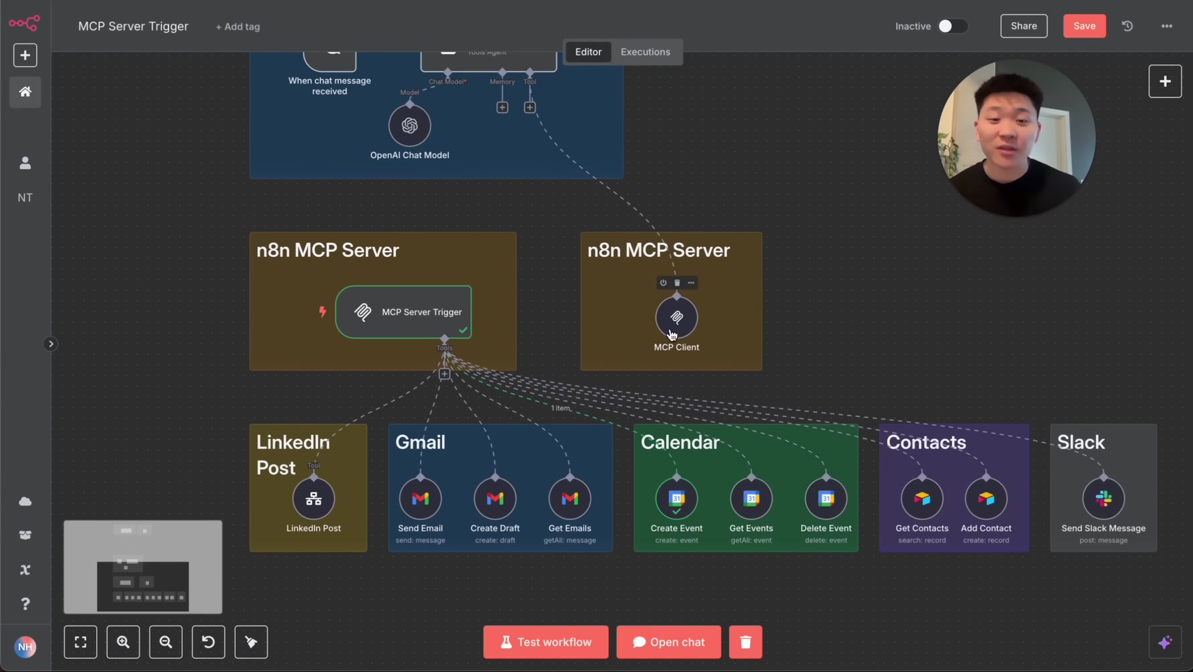Toggle the workflow Inactive switch
This screenshot has height=672, width=1193.
click(952, 26)
